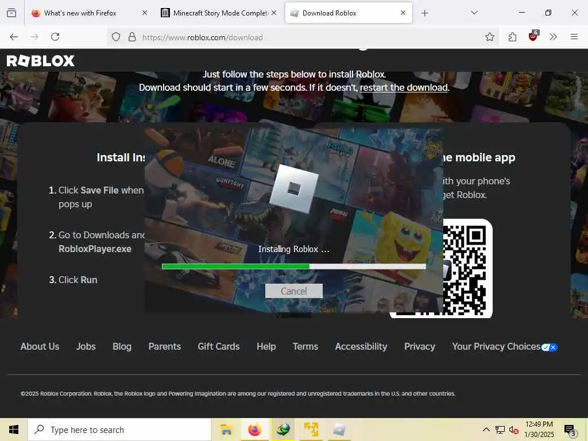
Task: Click the Roblox logo
Action: point(41,61)
